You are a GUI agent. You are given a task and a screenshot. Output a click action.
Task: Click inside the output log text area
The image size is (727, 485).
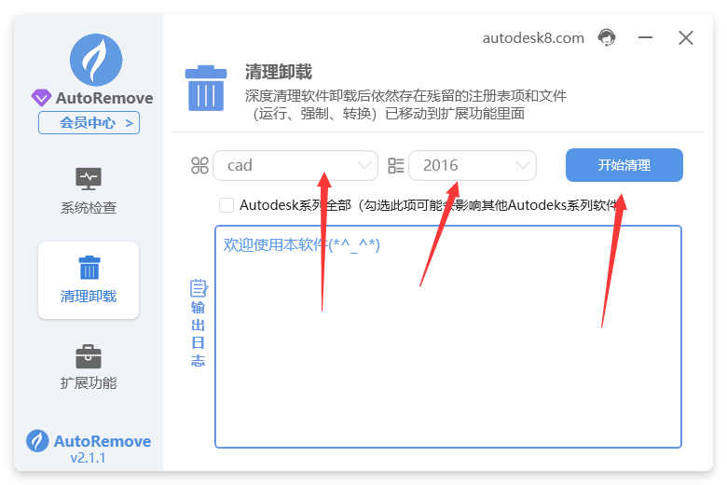click(447, 354)
